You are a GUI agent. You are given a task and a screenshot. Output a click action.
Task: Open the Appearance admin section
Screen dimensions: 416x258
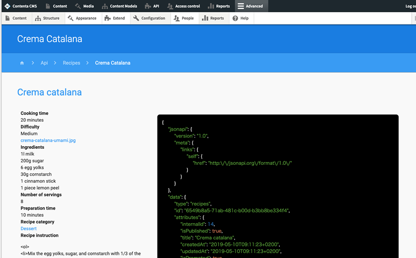pos(82,18)
